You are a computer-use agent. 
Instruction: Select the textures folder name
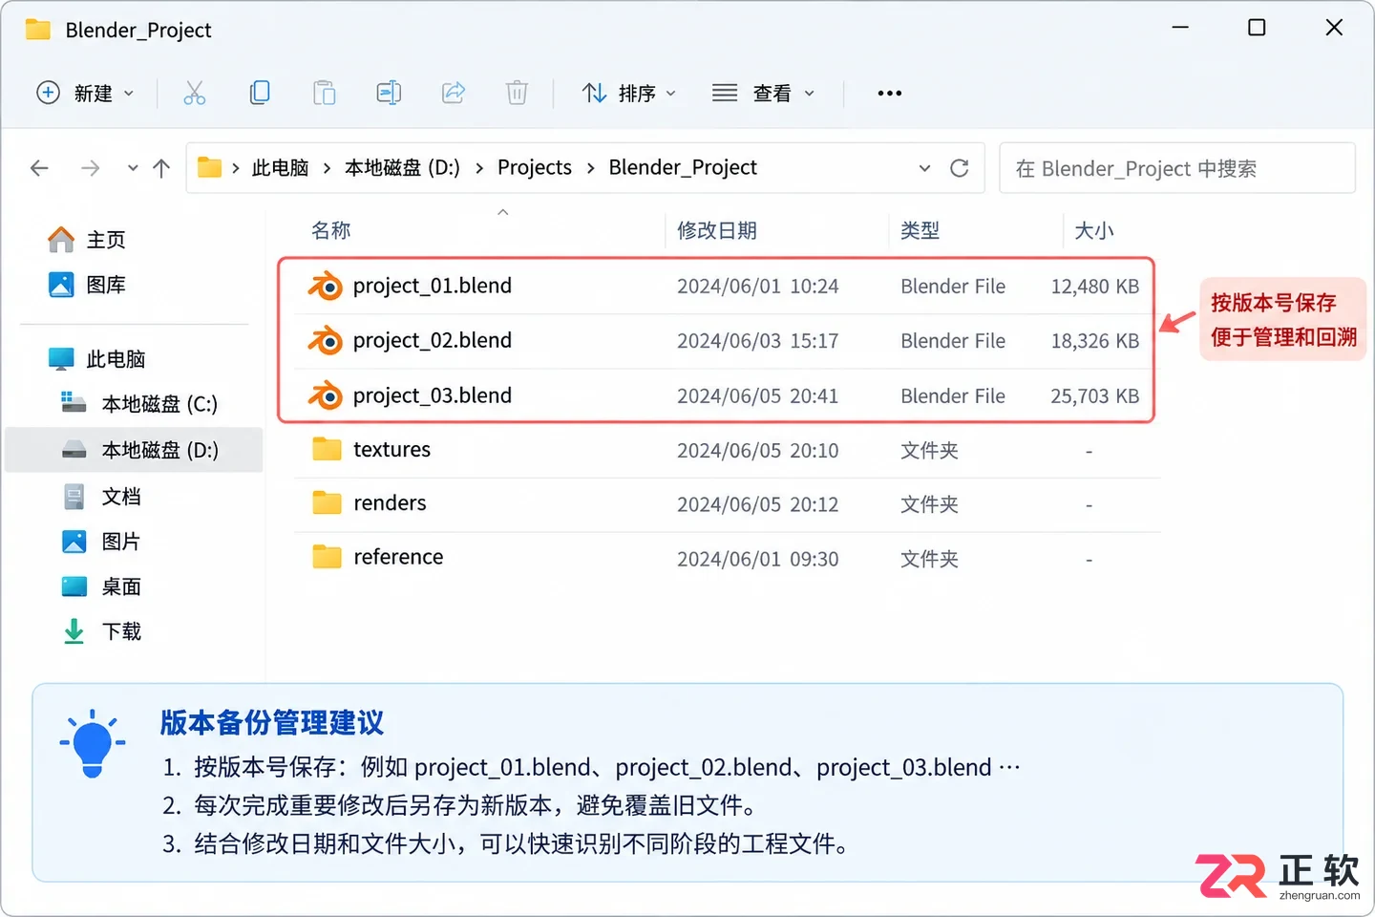(x=392, y=449)
